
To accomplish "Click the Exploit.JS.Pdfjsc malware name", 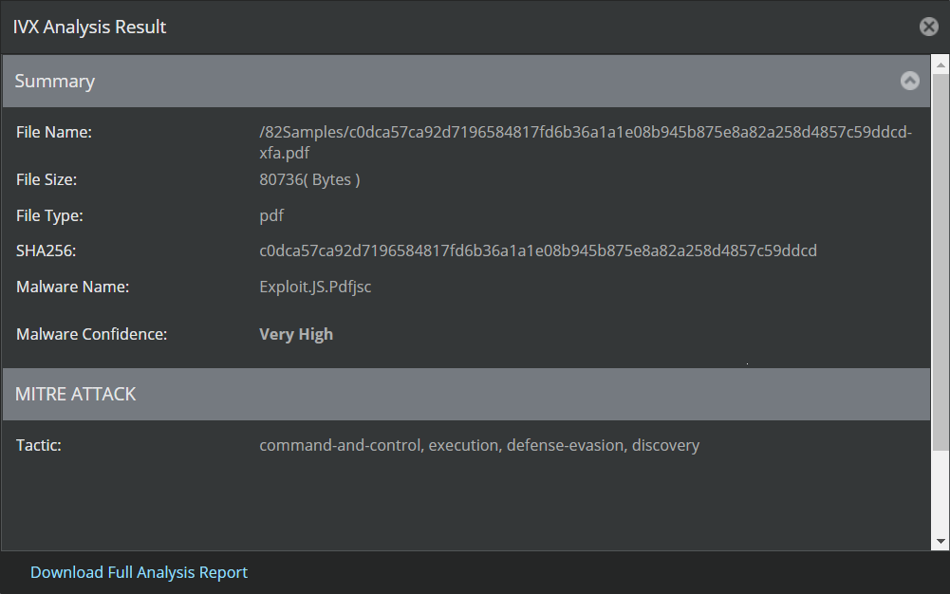I will 315,287.
